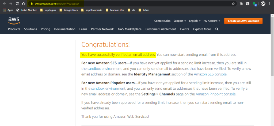Viewport: 274px width, 126px height.
Task: Click the white square S extension icon
Action: click(248, 3)
